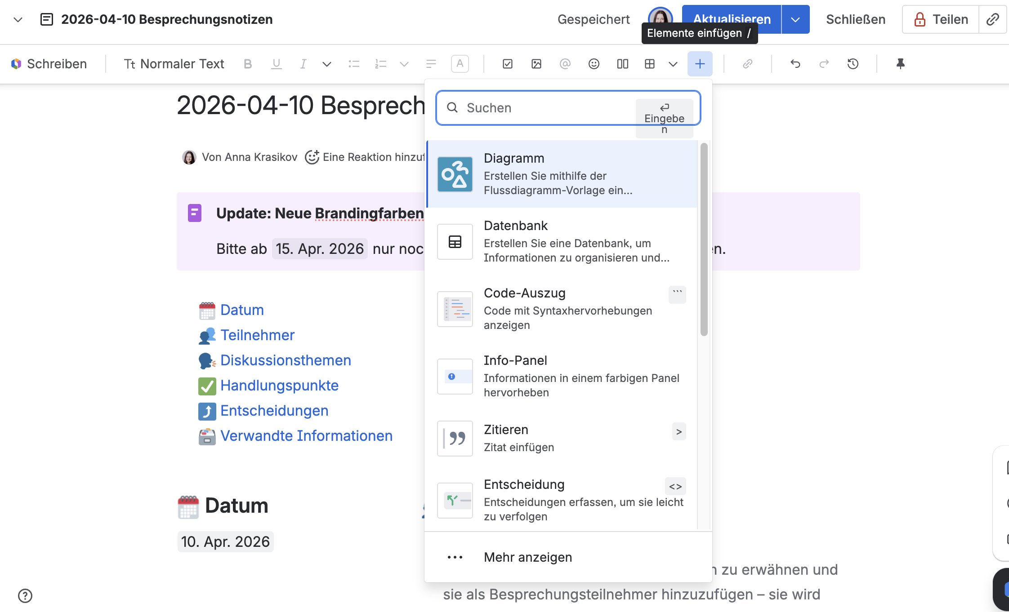Toggle bold formatting
This screenshot has width=1009, height=612.
point(248,64)
